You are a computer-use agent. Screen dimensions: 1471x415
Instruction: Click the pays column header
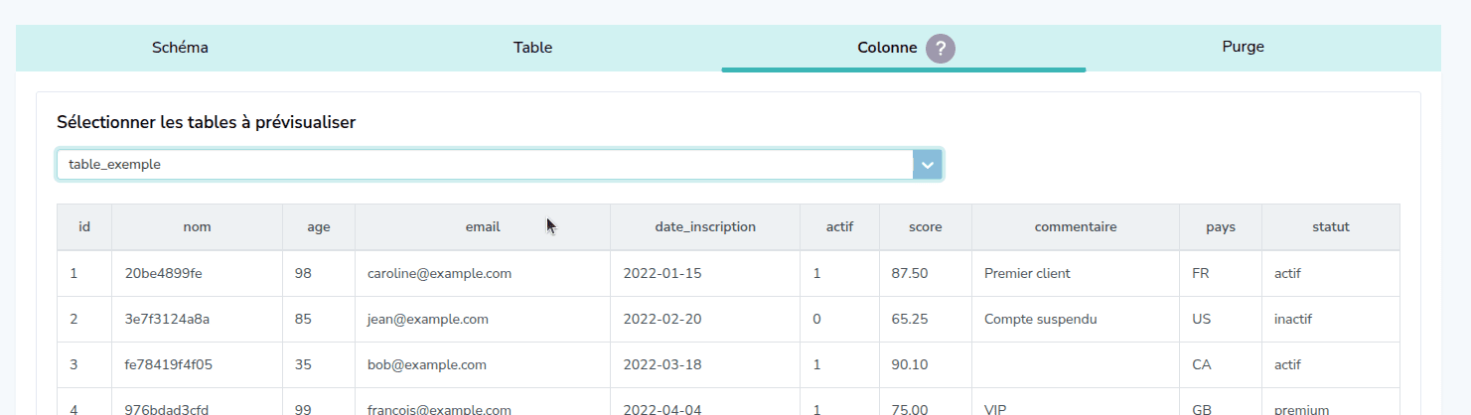click(1220, 227)
